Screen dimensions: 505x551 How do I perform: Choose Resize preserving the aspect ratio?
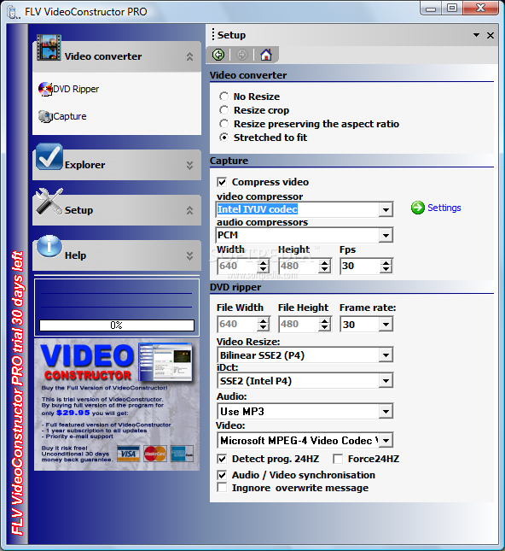(223, 124)
